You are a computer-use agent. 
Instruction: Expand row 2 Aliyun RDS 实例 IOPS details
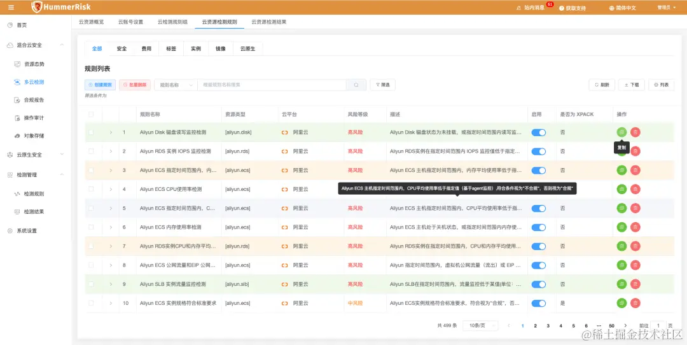coord(111,151)
